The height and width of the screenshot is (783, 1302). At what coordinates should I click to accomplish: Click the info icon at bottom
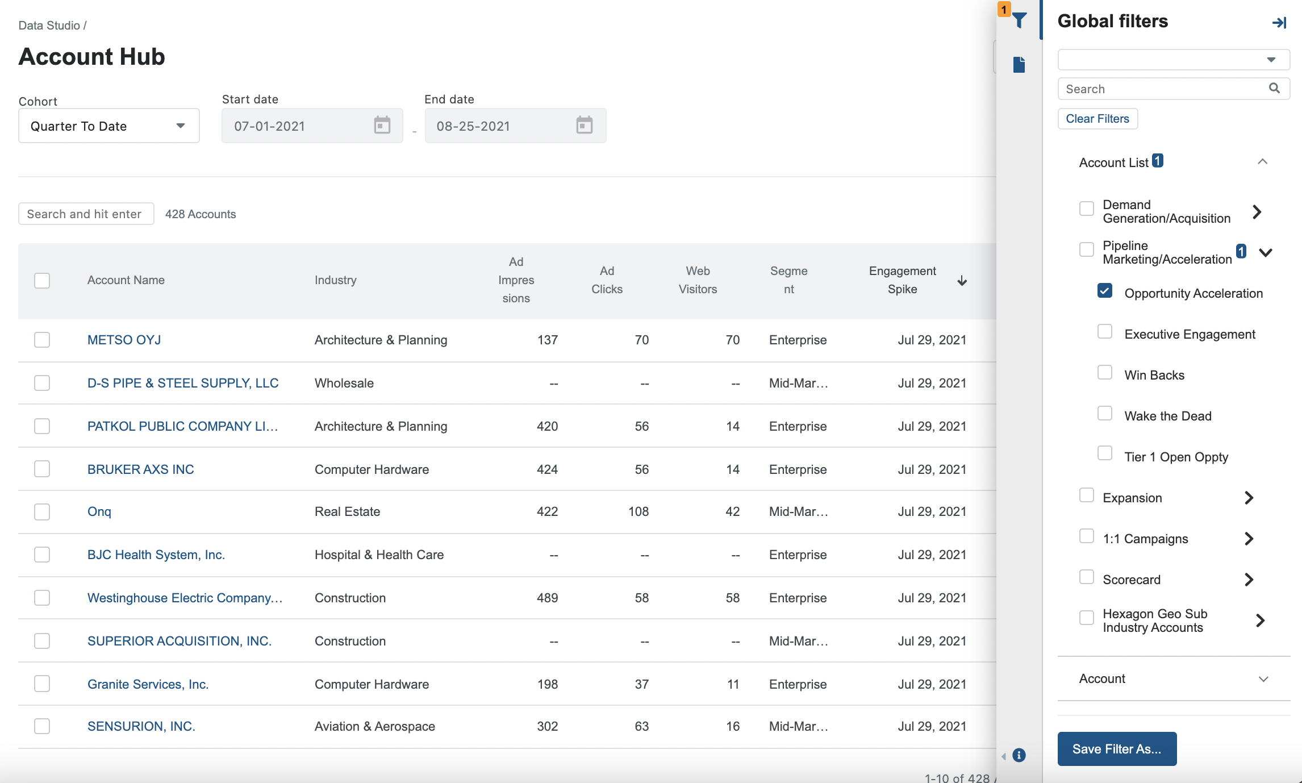click(1019, 755)
